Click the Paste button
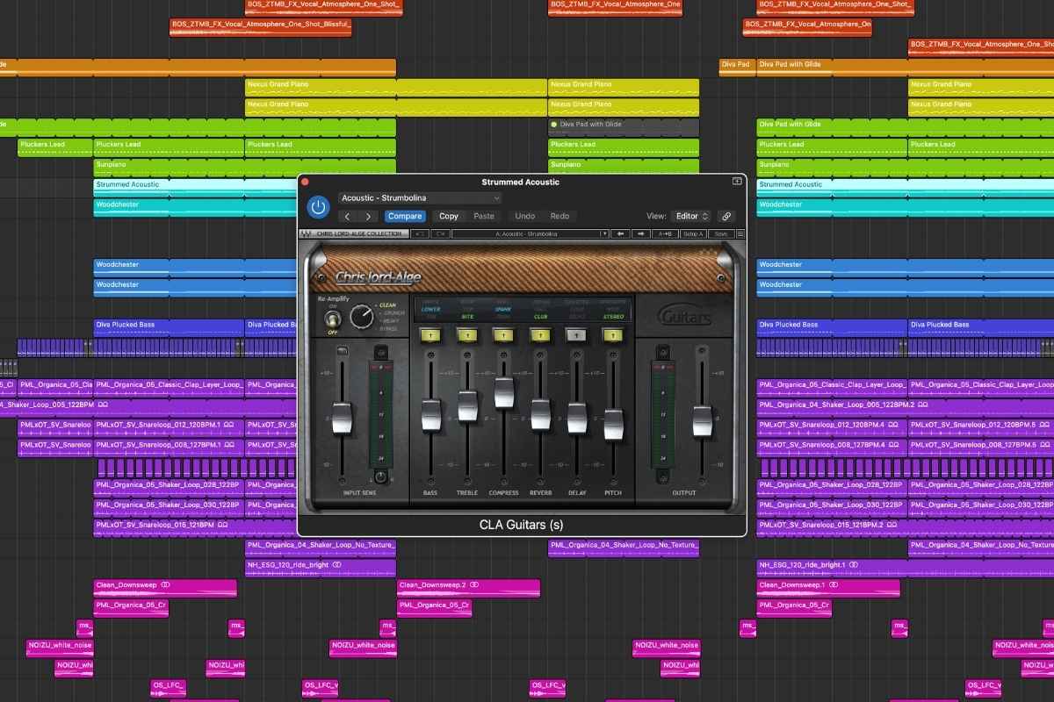The image size is (1054, 702). (x=484, y=216)
